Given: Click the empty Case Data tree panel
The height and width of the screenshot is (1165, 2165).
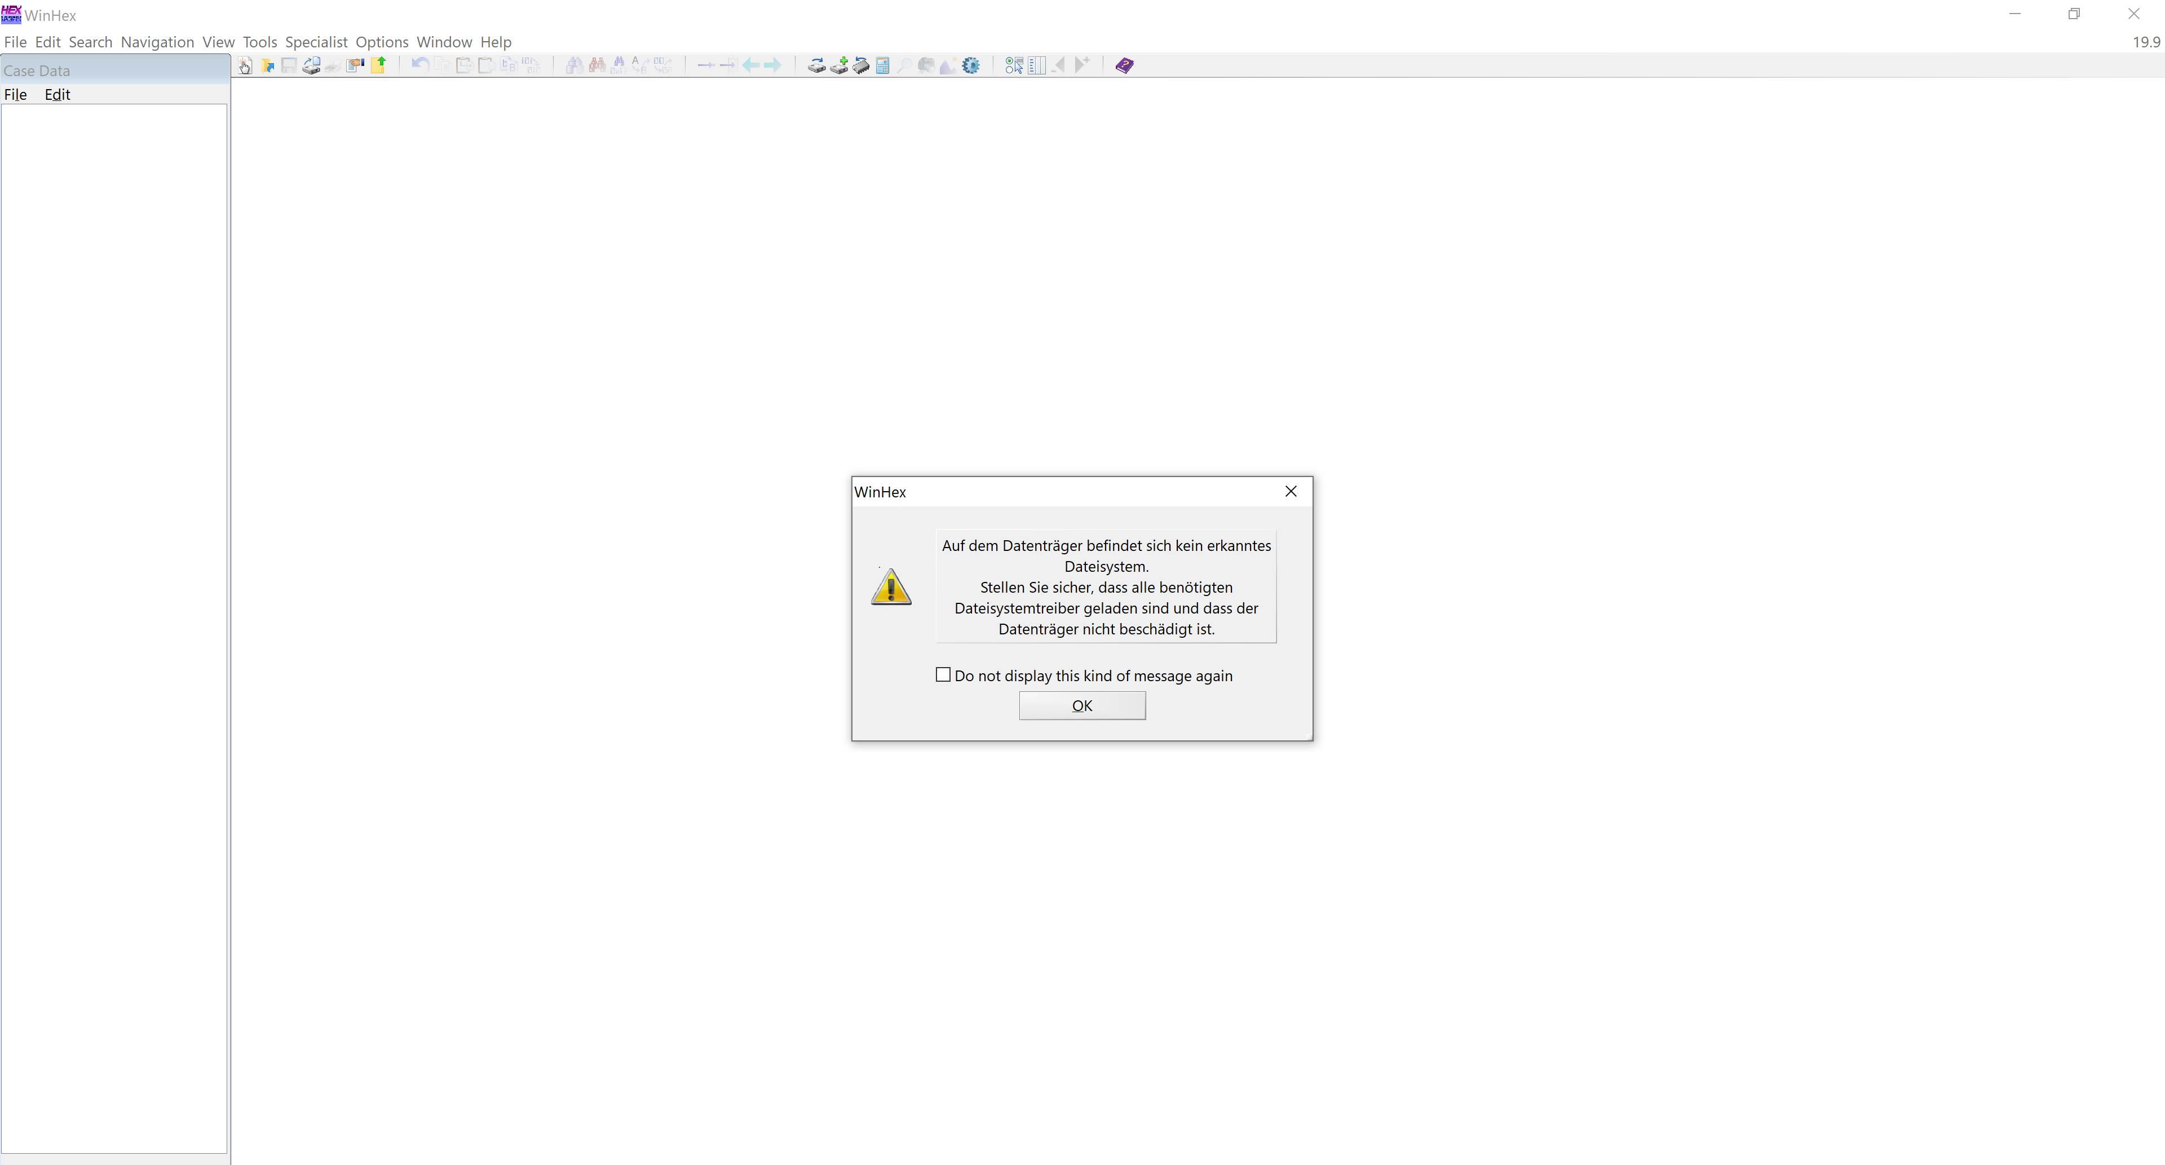Looking at the screenshot, I should pyautogui.click(x=113, y=588).
